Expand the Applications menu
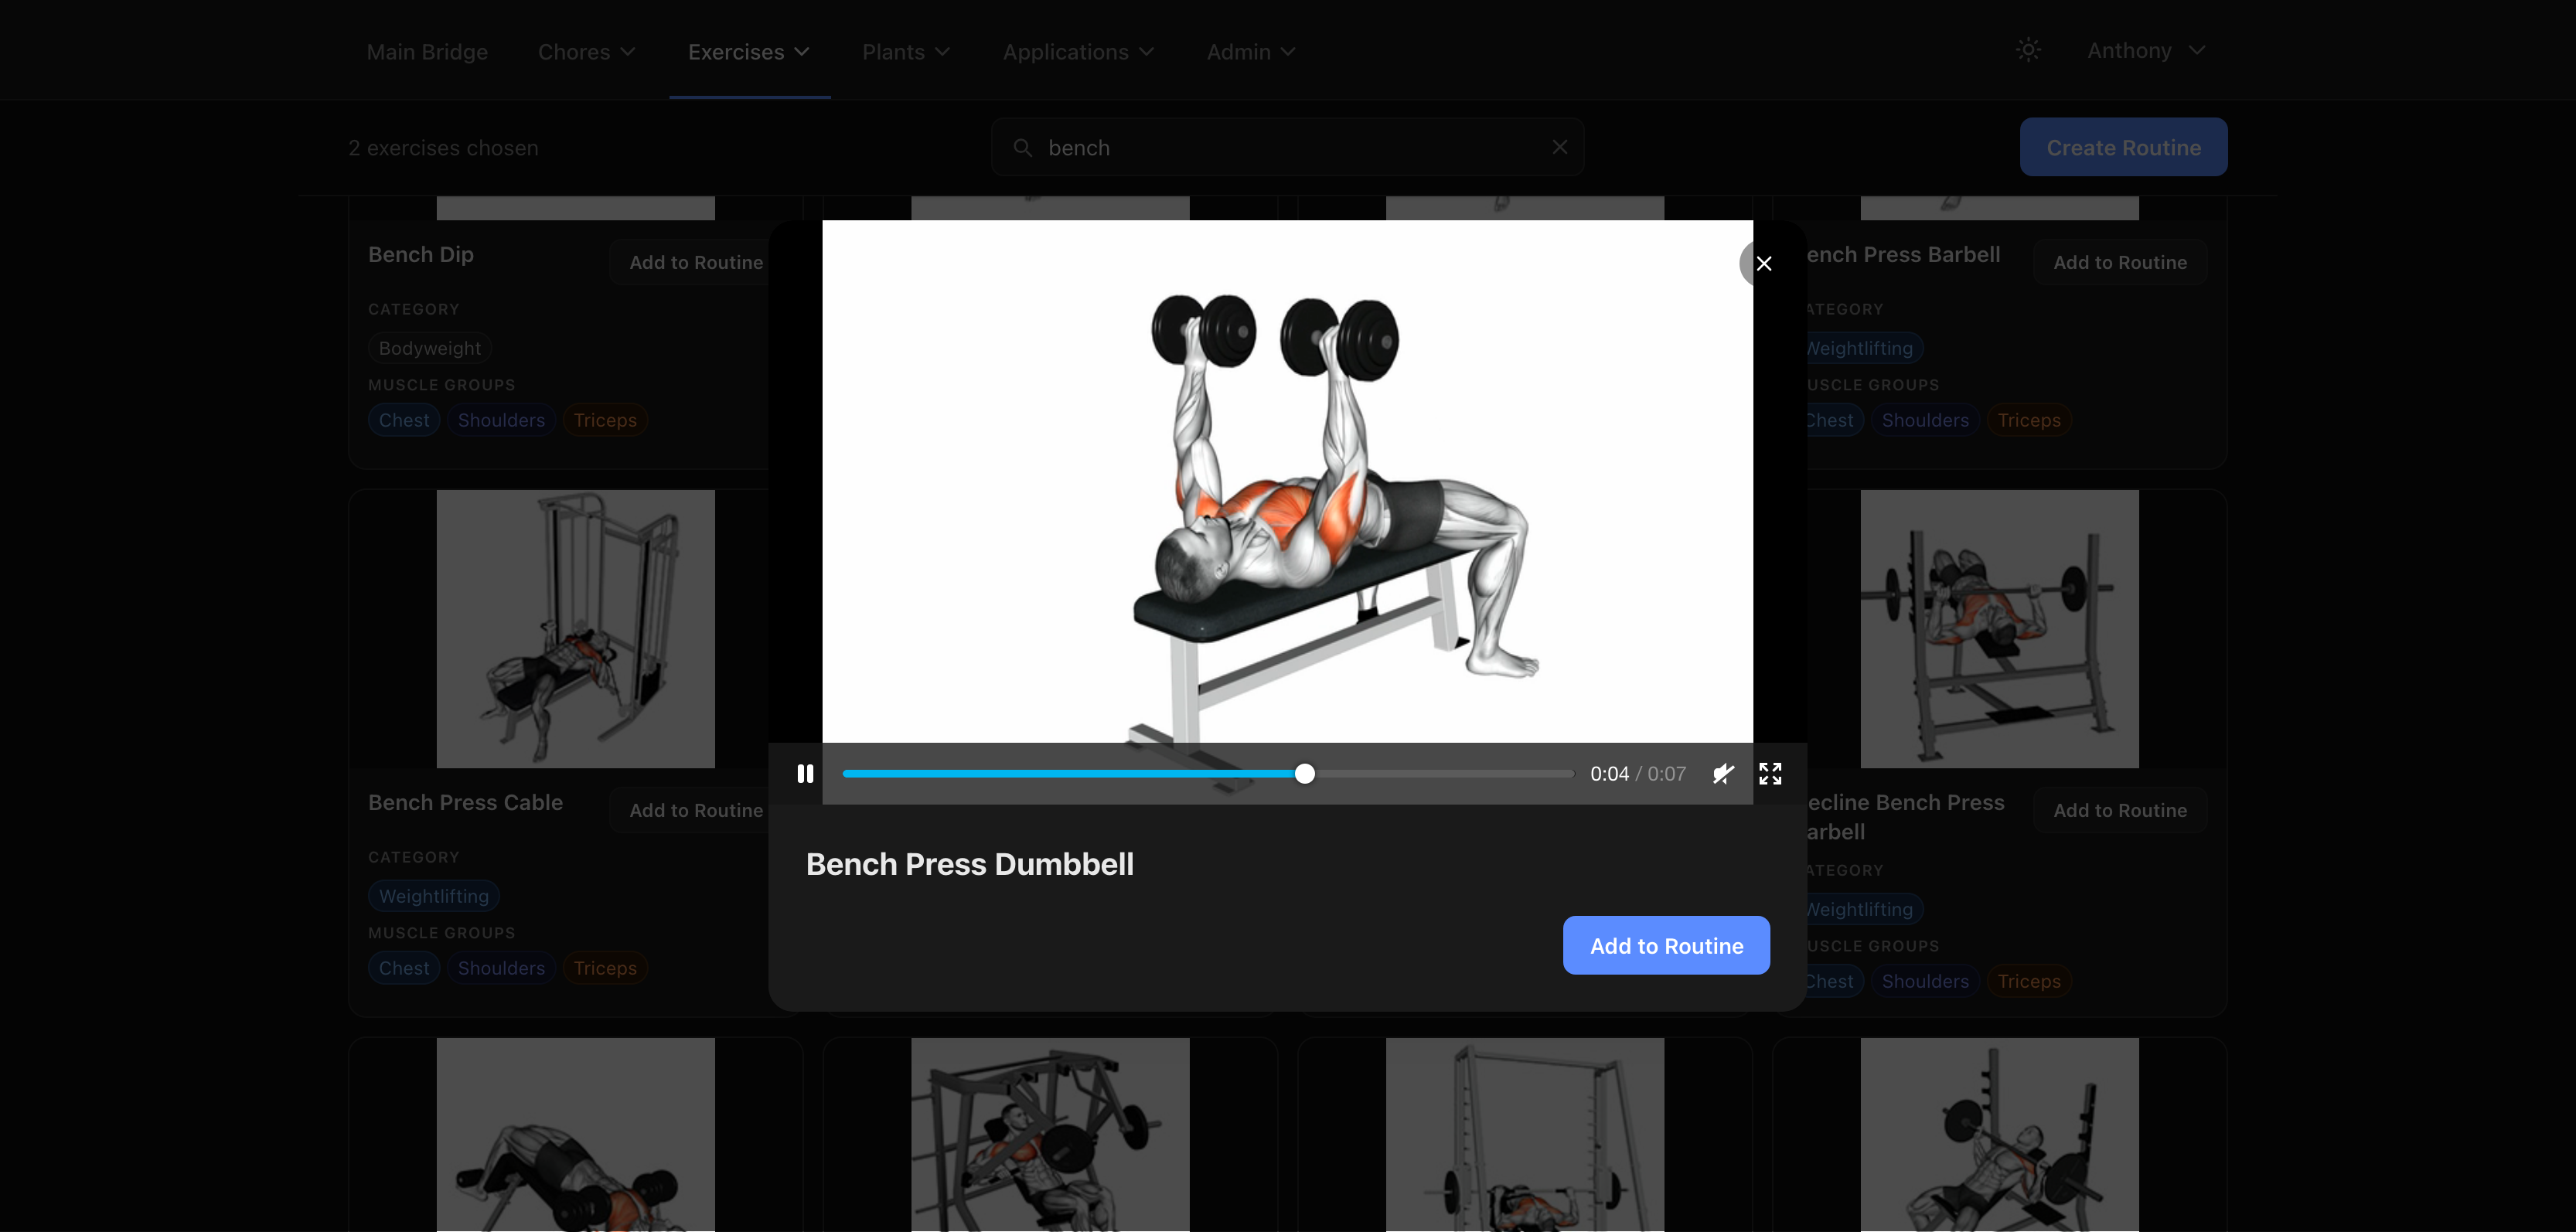Viewport: 2576px width, 1232px height. click(x=1078, y=51)
